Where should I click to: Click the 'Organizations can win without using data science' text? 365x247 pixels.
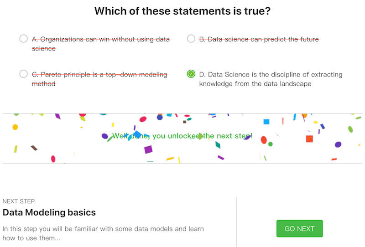(101, 44)
